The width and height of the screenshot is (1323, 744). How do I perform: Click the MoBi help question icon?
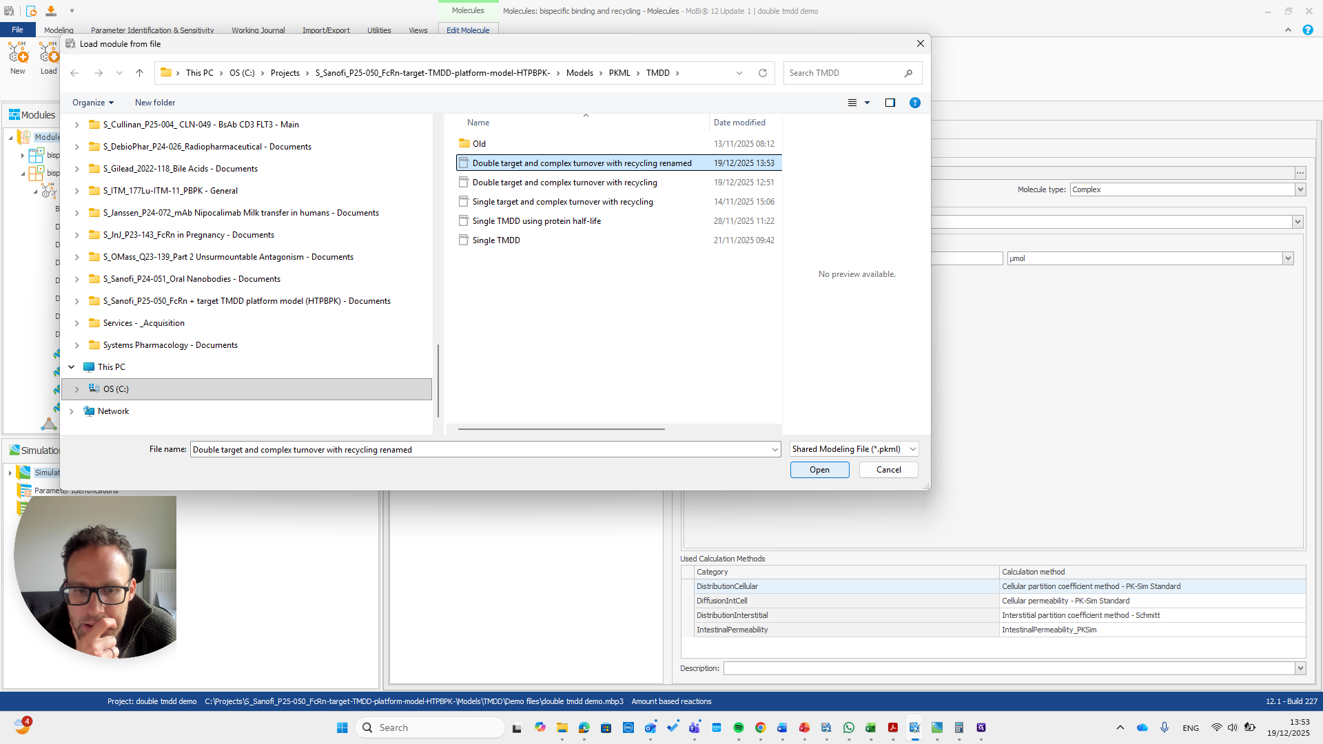[x=1307, y=30]
